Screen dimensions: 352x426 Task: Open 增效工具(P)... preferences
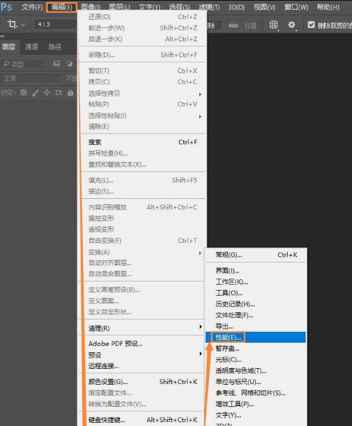coord(256,404)
